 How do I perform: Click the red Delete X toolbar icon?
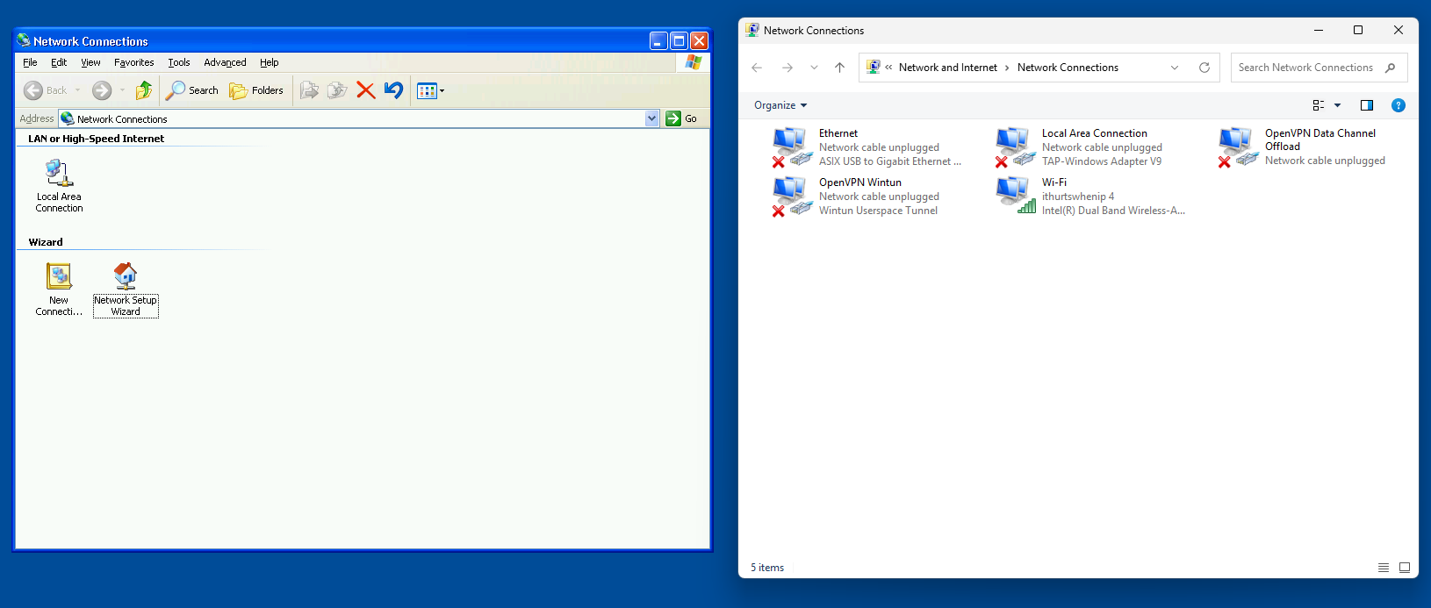(366, 90)
